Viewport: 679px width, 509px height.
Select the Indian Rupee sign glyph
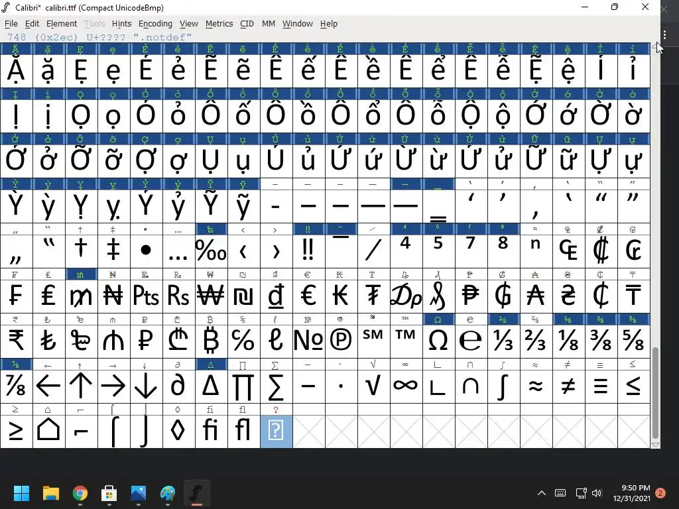16,341
